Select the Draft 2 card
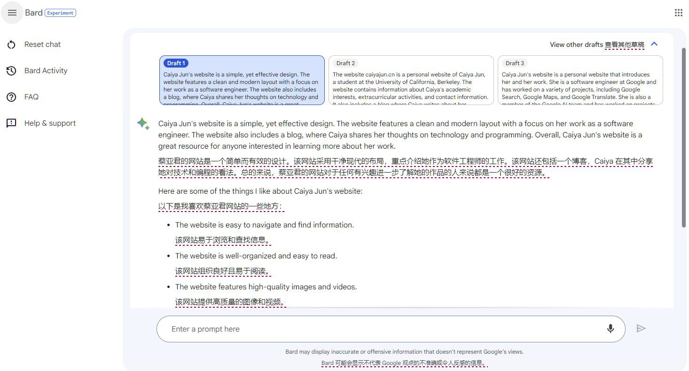Image resolution: width=689 pixels, height=371 pixels. [411, 80]
